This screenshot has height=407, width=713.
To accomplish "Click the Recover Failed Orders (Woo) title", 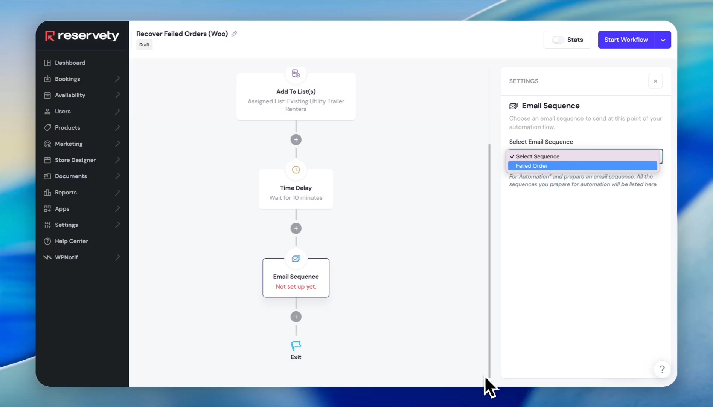I will [182, 34].
